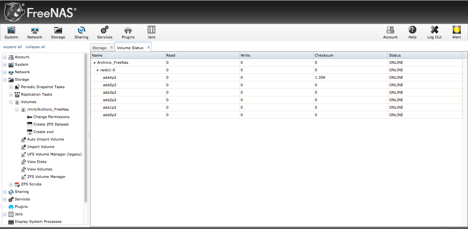
Task: Open the Services toolbar icon
Action: tap(105, 30)
